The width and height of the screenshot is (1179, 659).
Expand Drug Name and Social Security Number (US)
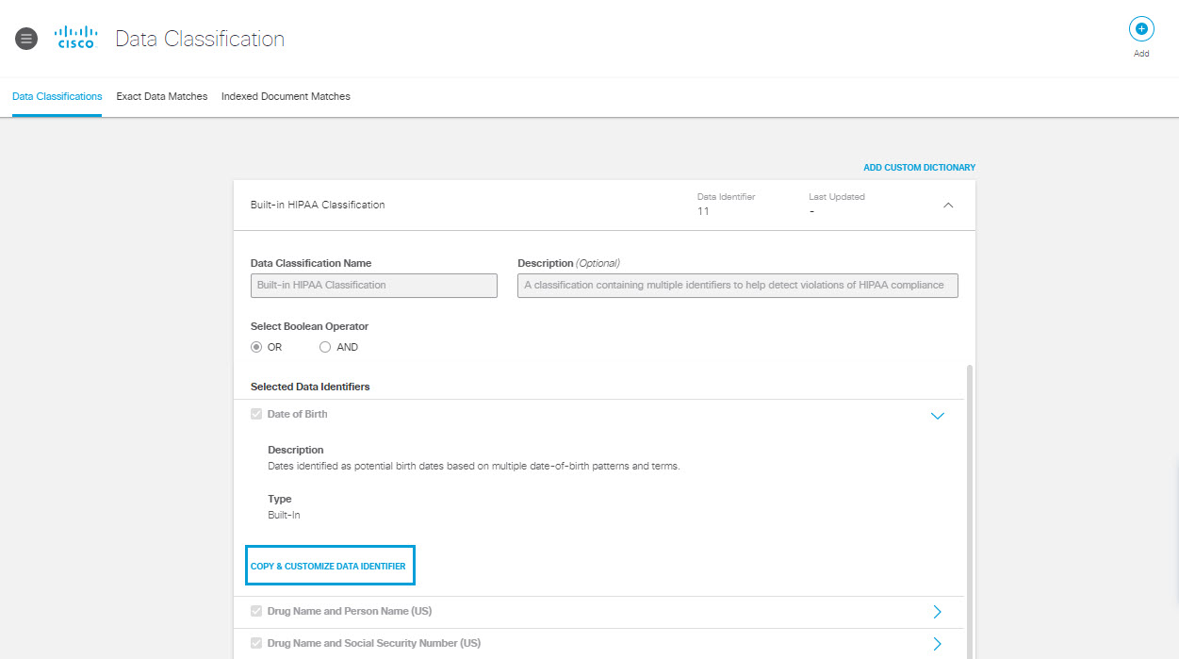[937, 643]
